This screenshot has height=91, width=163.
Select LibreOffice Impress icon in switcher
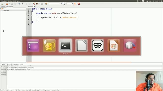tap(114, 45)
